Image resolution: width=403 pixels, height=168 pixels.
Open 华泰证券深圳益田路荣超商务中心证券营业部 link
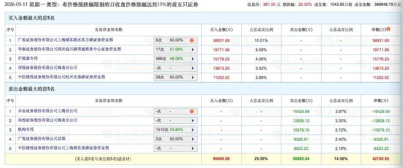point(70,49)
